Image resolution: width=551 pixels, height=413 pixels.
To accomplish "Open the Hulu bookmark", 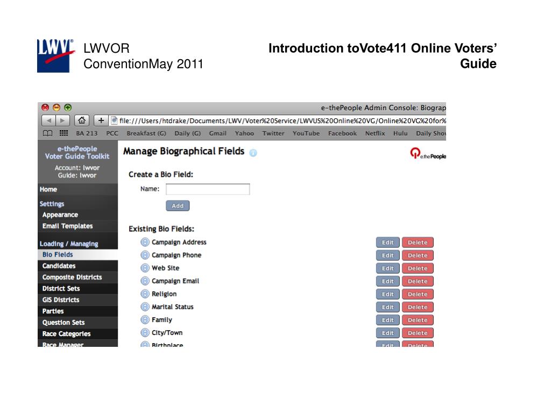I will 400,133.
